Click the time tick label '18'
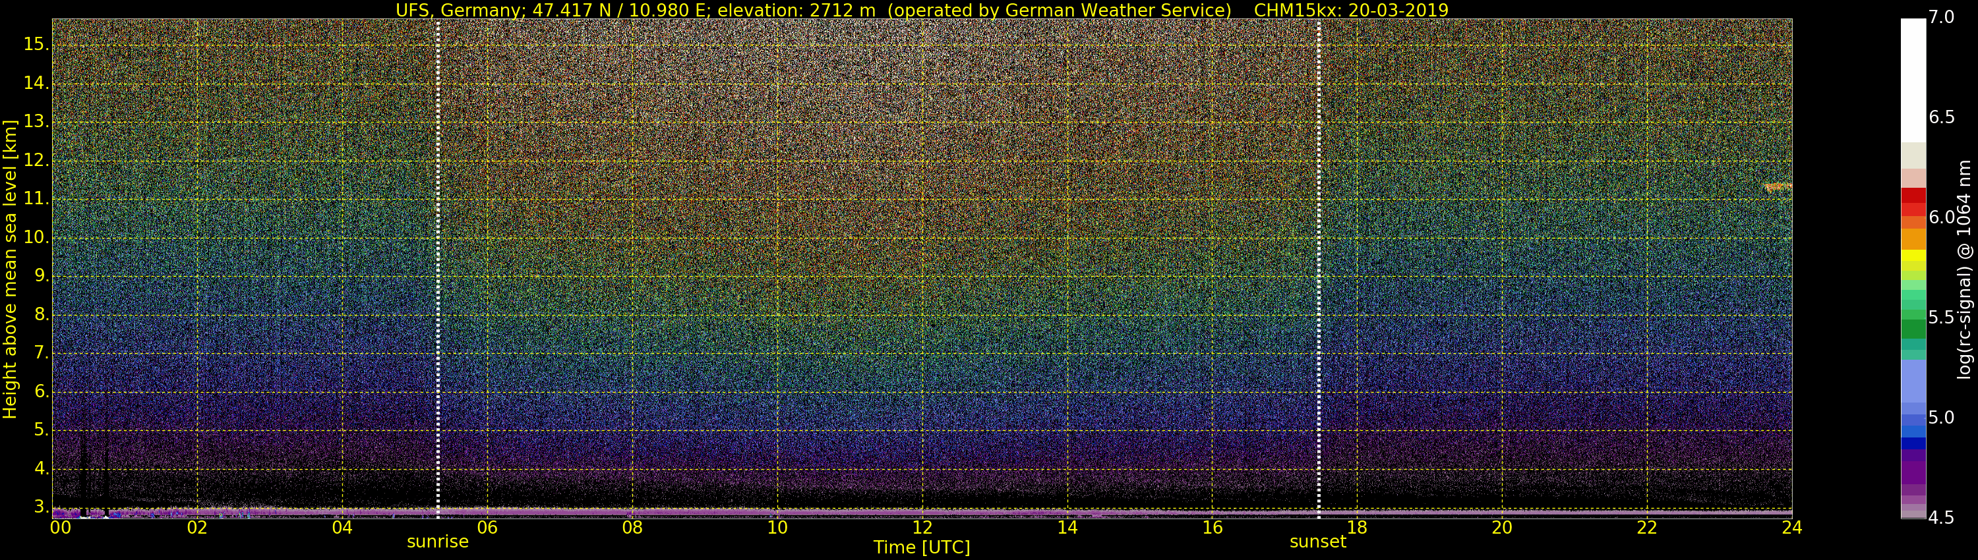The width and height of the screenshot is (1978, 560). tap(1357, 528)
